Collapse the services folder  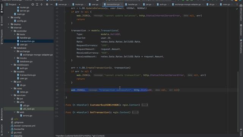12,95
